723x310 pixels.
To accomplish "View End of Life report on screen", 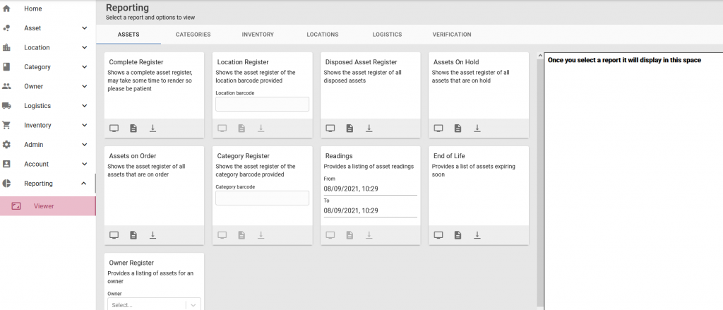I will 438,235.
